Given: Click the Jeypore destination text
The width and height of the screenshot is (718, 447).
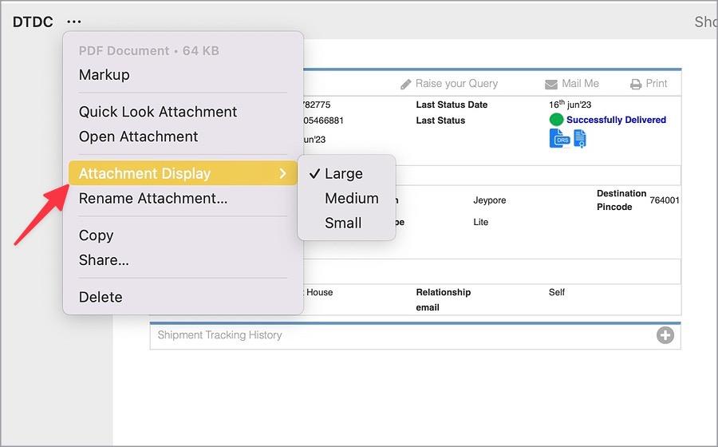Looking at the screenshot, I should [x=490, y=200].
